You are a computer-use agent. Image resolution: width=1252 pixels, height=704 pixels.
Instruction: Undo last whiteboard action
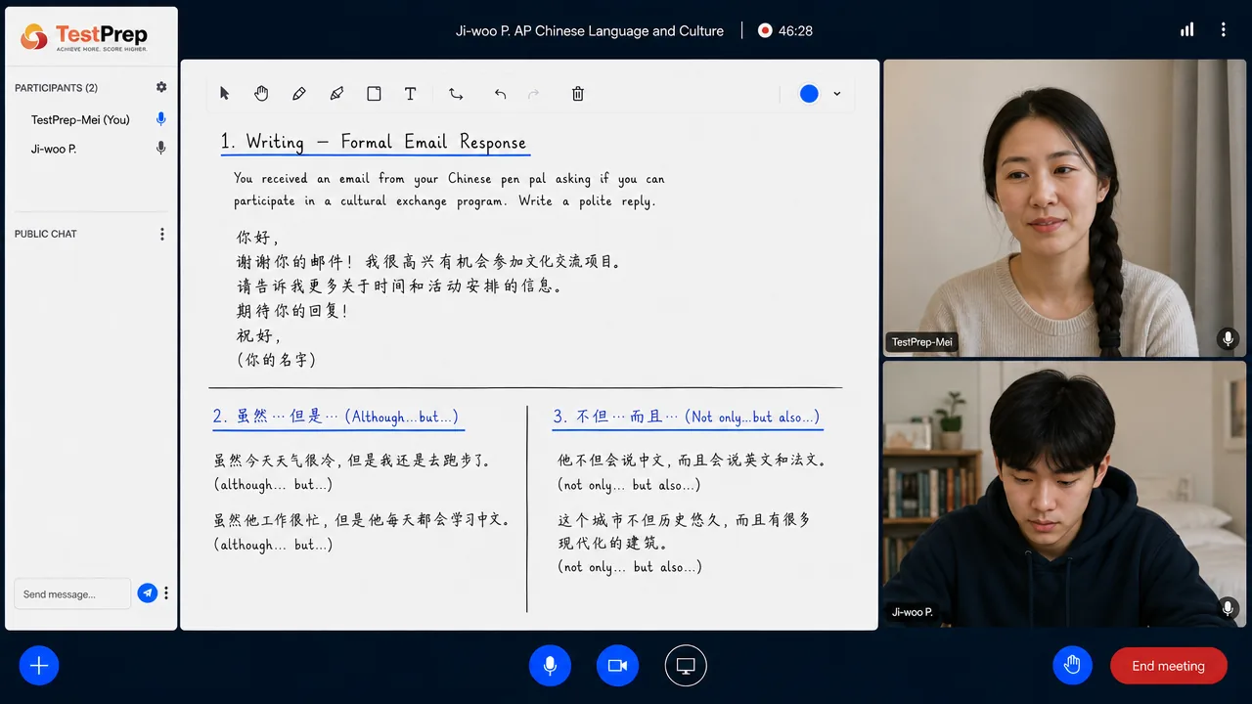(x=500, y=94)
